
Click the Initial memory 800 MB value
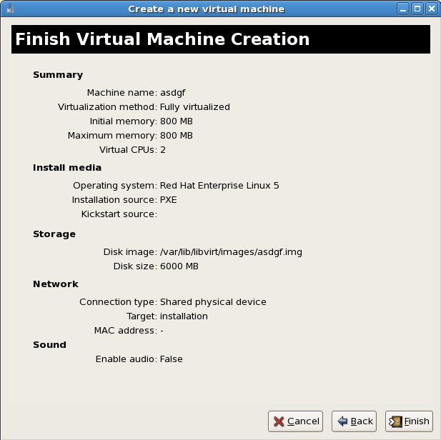click(176, 121)
